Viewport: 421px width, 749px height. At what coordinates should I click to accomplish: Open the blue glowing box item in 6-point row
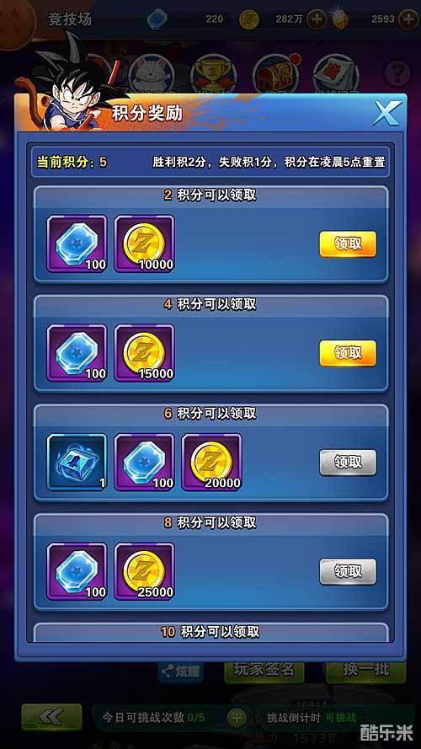pyautogui.click(x=77, y=463)
